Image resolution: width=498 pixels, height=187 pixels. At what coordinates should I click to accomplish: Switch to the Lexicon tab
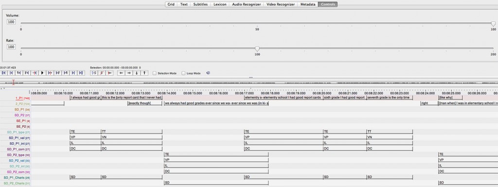tap(220, 4)
